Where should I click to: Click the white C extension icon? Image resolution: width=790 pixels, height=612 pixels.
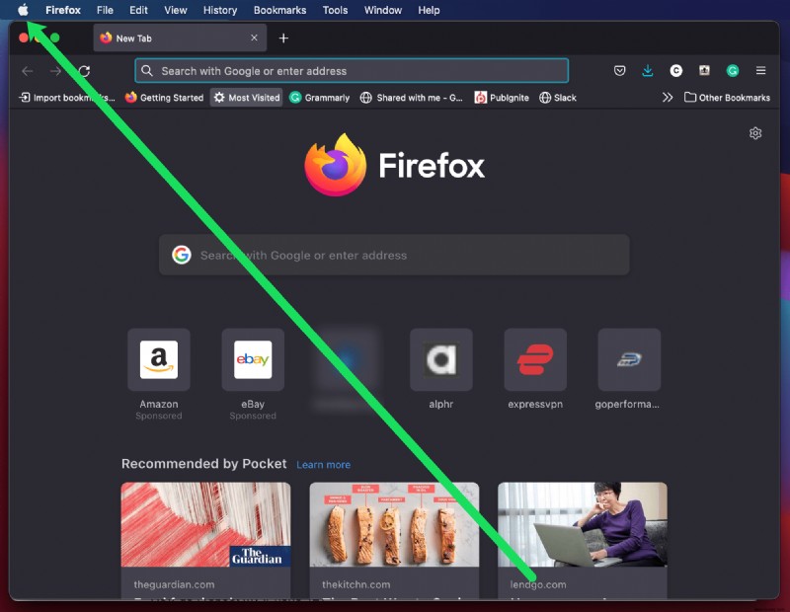coord(676,71)
